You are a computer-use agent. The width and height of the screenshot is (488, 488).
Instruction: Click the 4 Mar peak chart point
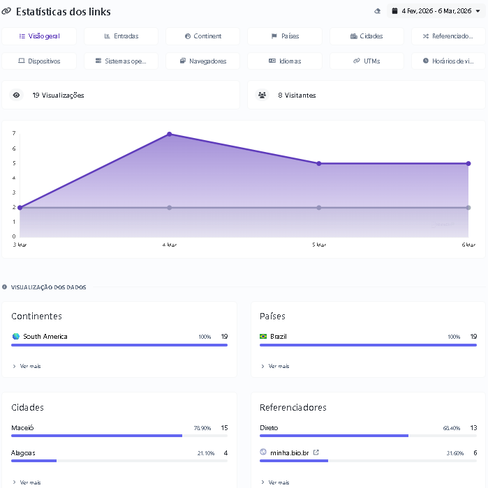click(169, 134)
